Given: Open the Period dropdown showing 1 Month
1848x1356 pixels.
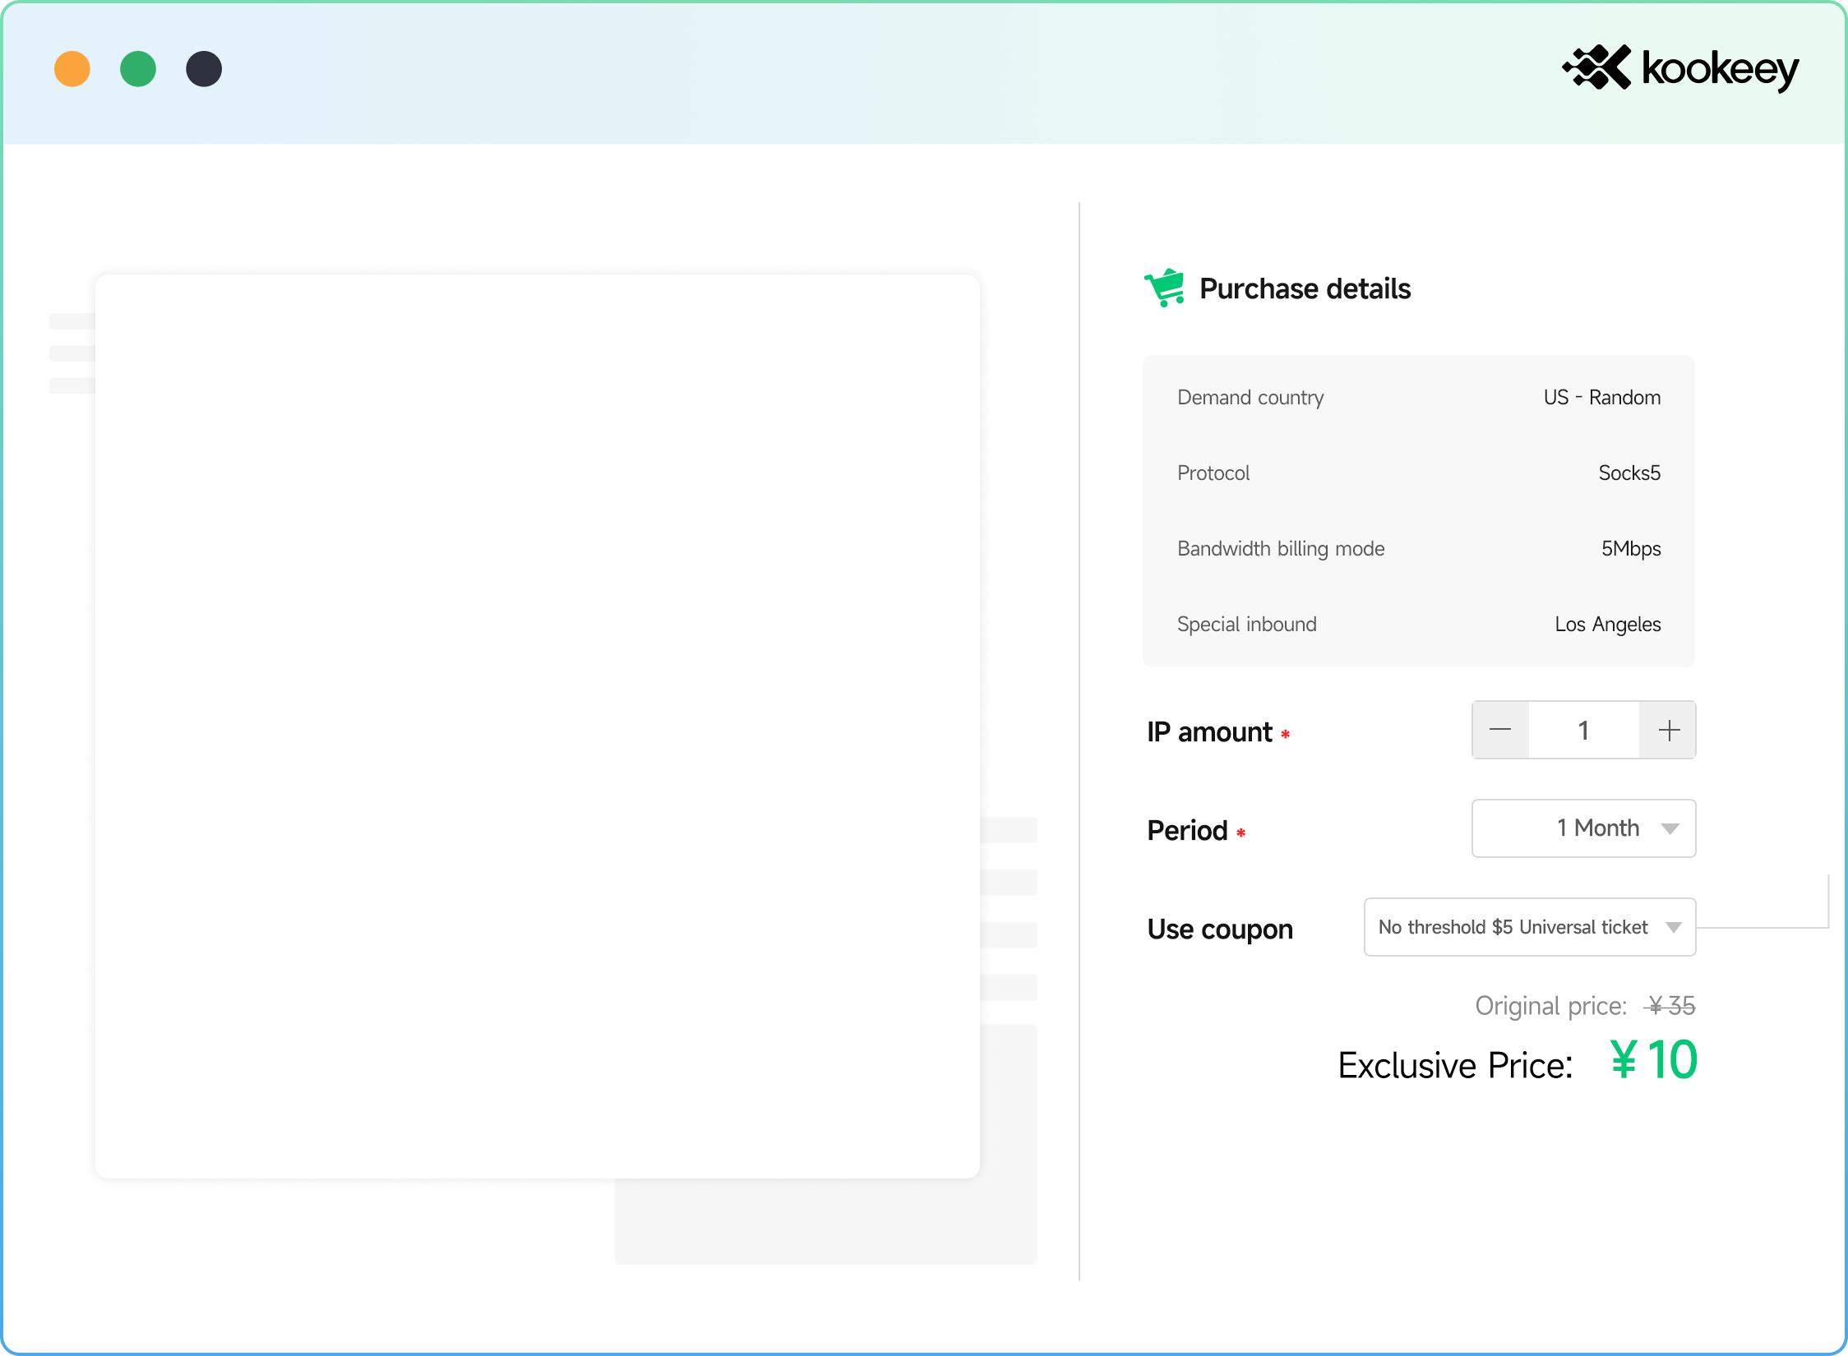Looking at the screenshot, I should tap(1583, 828).
